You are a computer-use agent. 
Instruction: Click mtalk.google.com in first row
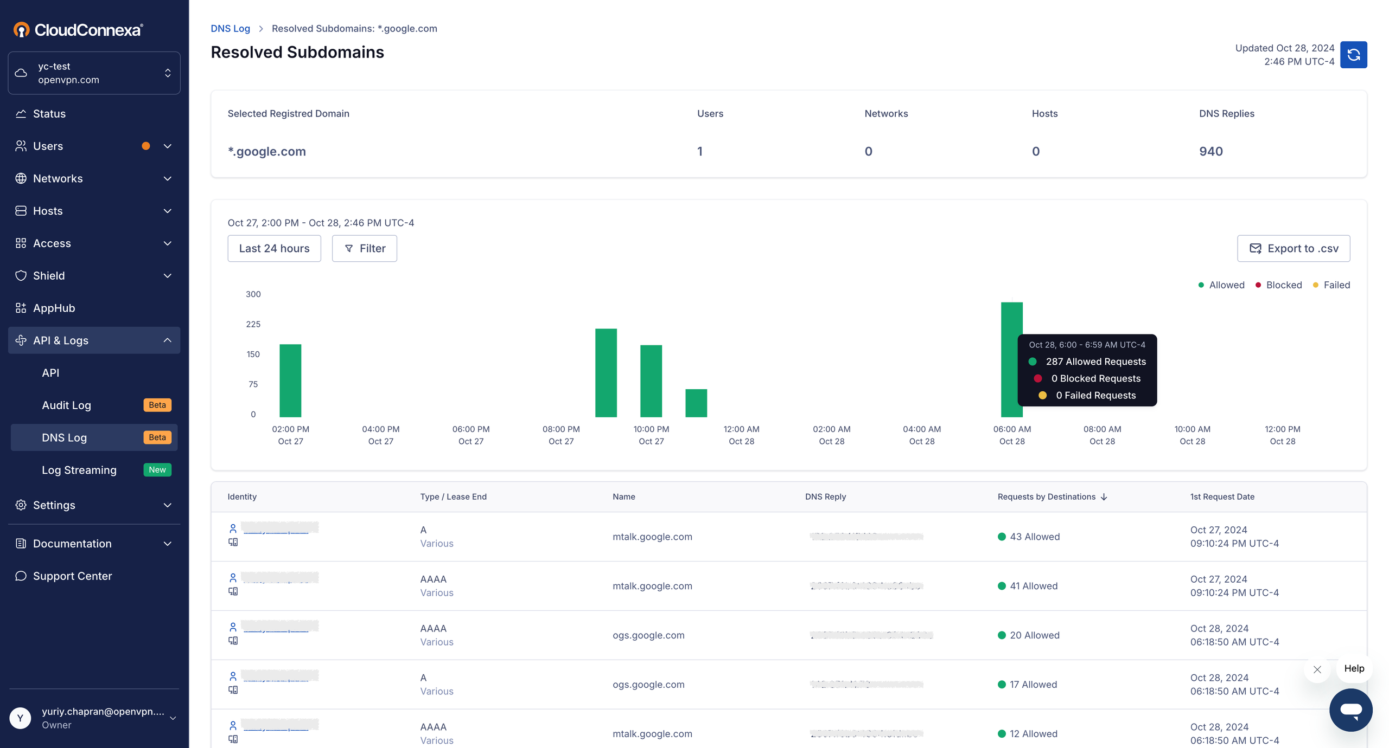pyautogui.click(x=652, y=537)
